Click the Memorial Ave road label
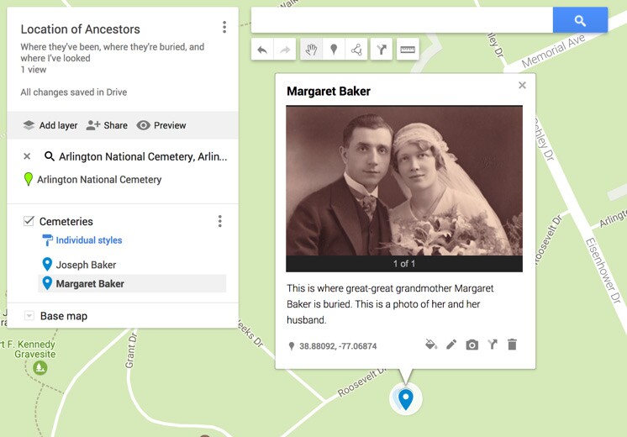This screenshot has width=627, height=437. point(553,51)
